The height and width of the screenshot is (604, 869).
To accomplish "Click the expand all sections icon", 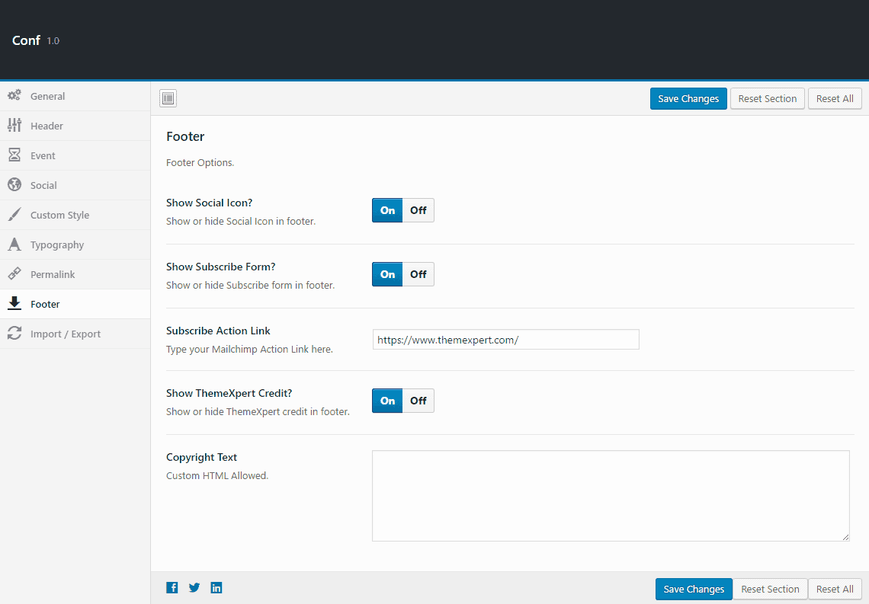I will 168,98.
